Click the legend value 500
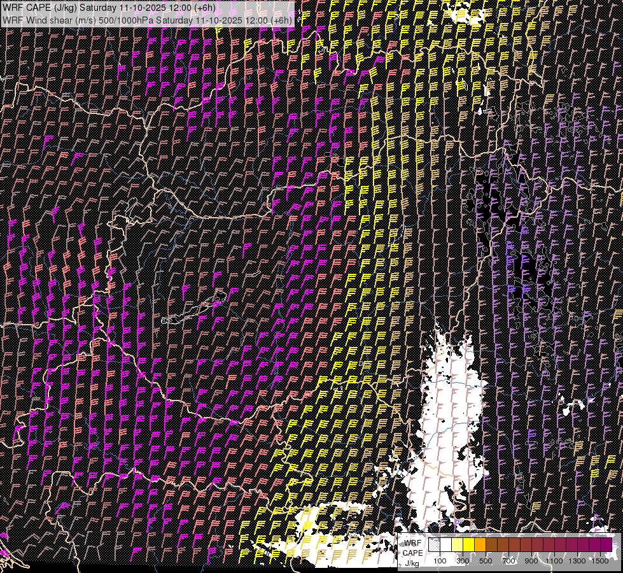 (486, 561)
